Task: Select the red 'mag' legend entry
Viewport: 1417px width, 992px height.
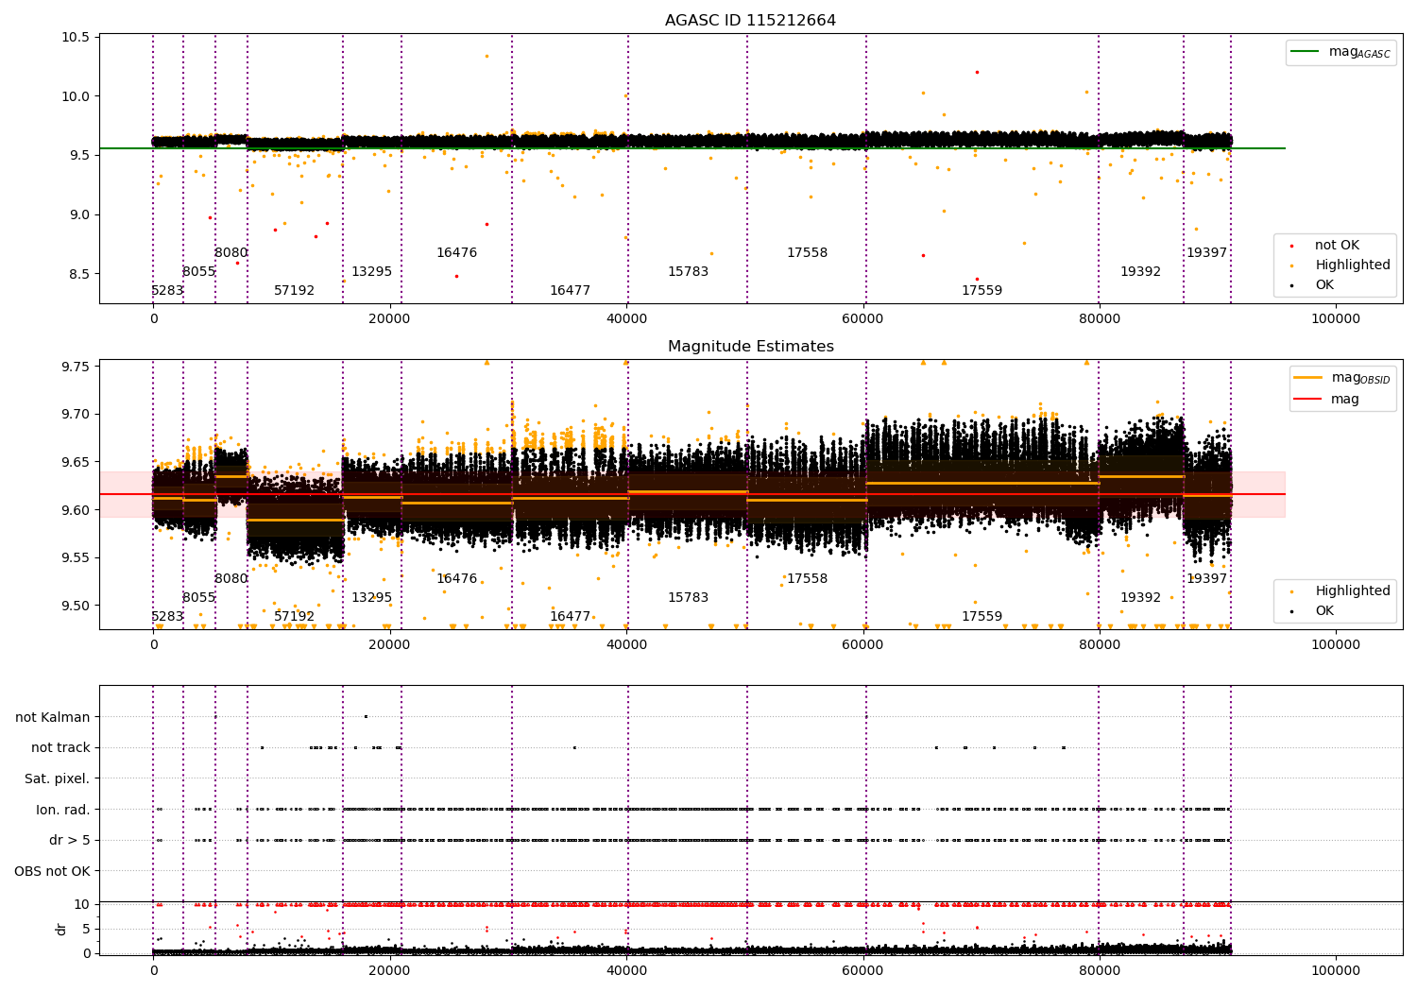Action: (x=1327, y=400)
